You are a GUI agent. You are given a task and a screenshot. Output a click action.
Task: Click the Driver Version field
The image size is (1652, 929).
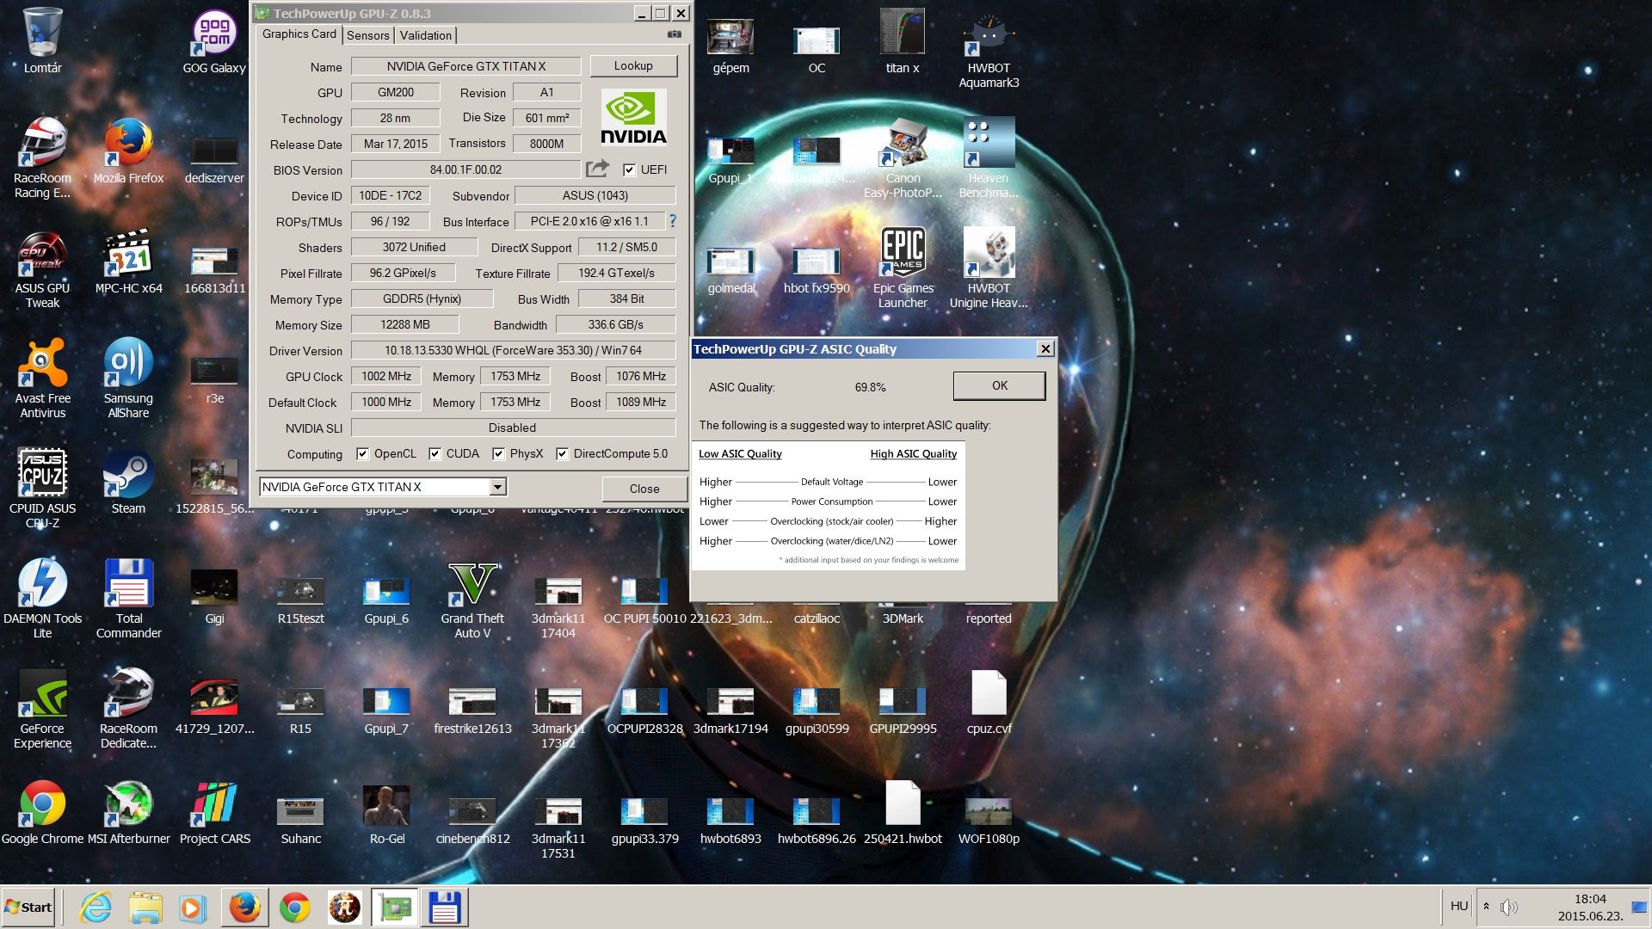tap(513, 350)
